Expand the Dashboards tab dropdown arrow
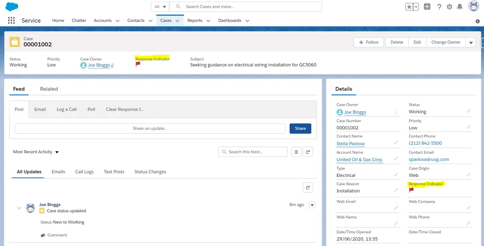This screenshot has height=246, width=484. (x=247, y=21)
